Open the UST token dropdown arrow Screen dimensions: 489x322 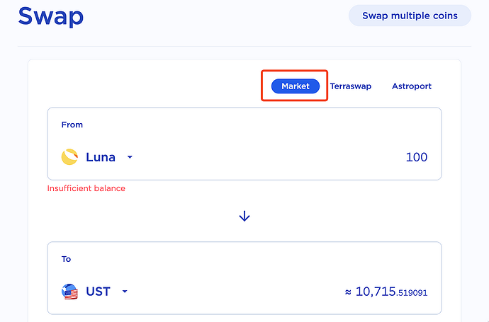coord(125,292)
